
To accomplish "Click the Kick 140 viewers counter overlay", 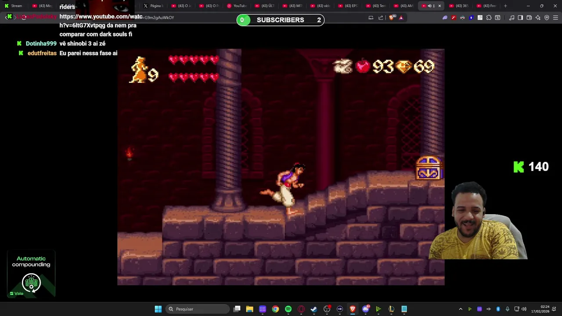I will tap(531, 167).
